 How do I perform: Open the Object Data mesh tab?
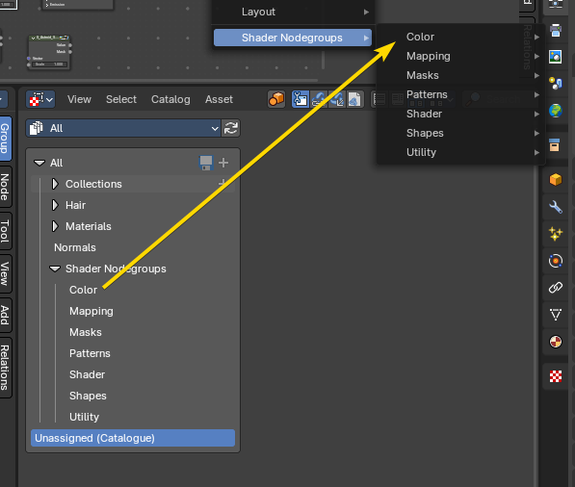coord(555,315)
